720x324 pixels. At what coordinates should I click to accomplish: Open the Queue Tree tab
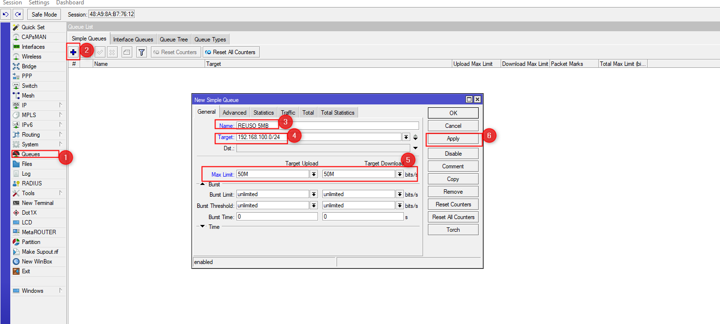[173, 40]
